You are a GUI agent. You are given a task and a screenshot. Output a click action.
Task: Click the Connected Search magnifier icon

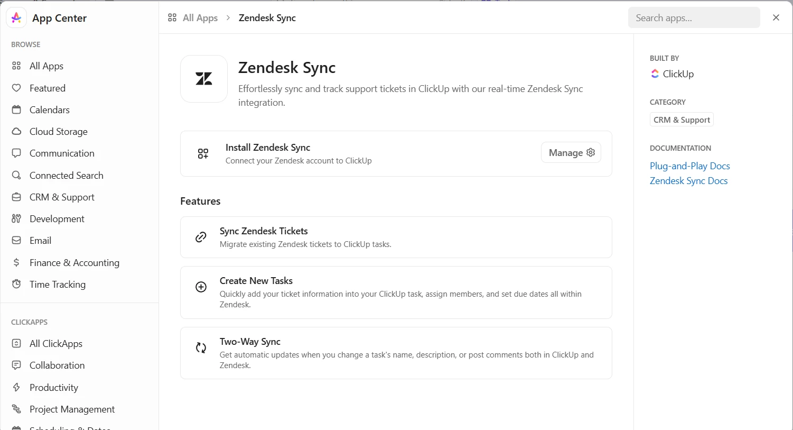[16, 175]
